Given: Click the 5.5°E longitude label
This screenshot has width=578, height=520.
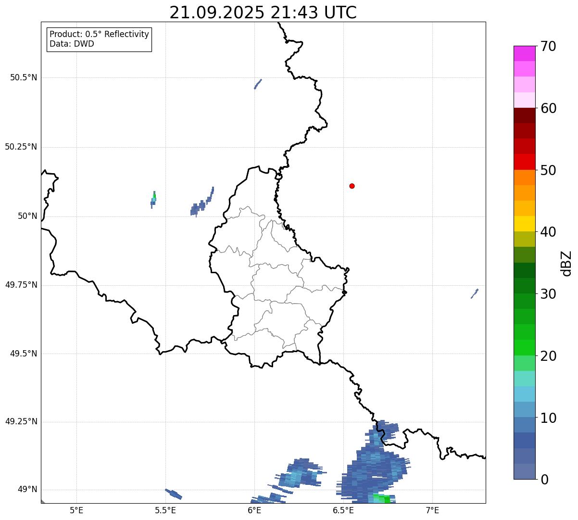Looking at the screenshot, I should click(x=165, y=510).
